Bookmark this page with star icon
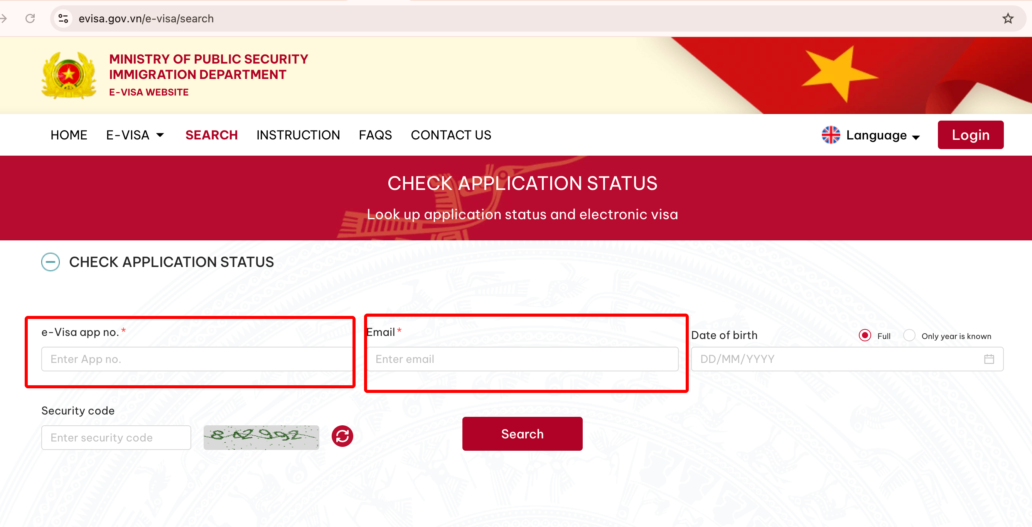 pos(1008,18)
